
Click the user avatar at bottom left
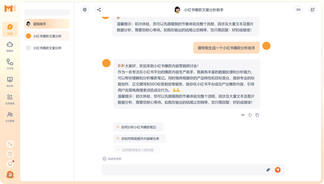click(10, 175)
